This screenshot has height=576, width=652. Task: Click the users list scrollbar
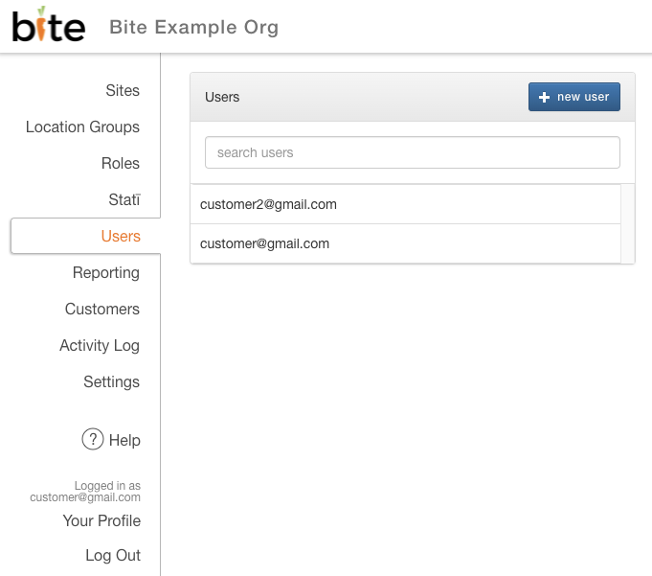627,224
